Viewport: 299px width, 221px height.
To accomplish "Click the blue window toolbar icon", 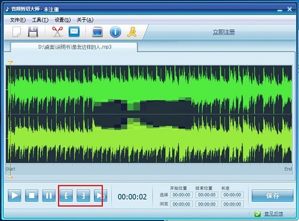I will tap(97, 32).
